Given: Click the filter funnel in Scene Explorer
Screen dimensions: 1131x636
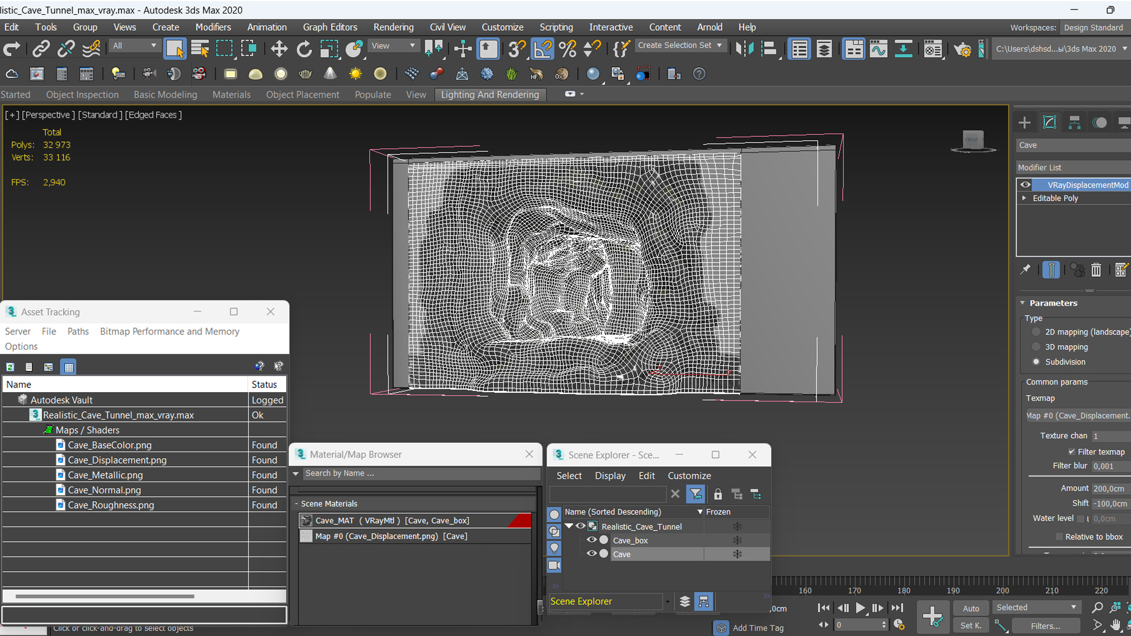Looking at the screenshot, I should coord(696,494).
